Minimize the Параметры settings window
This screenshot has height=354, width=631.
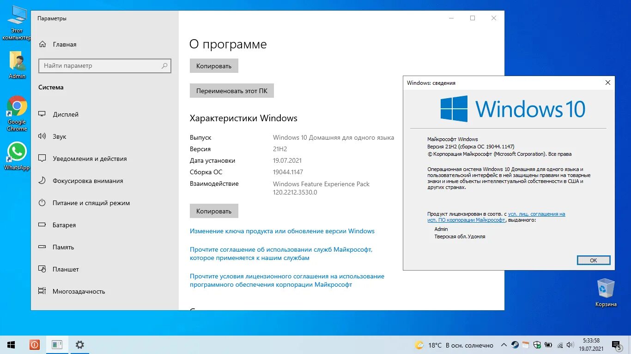point(451,18)
